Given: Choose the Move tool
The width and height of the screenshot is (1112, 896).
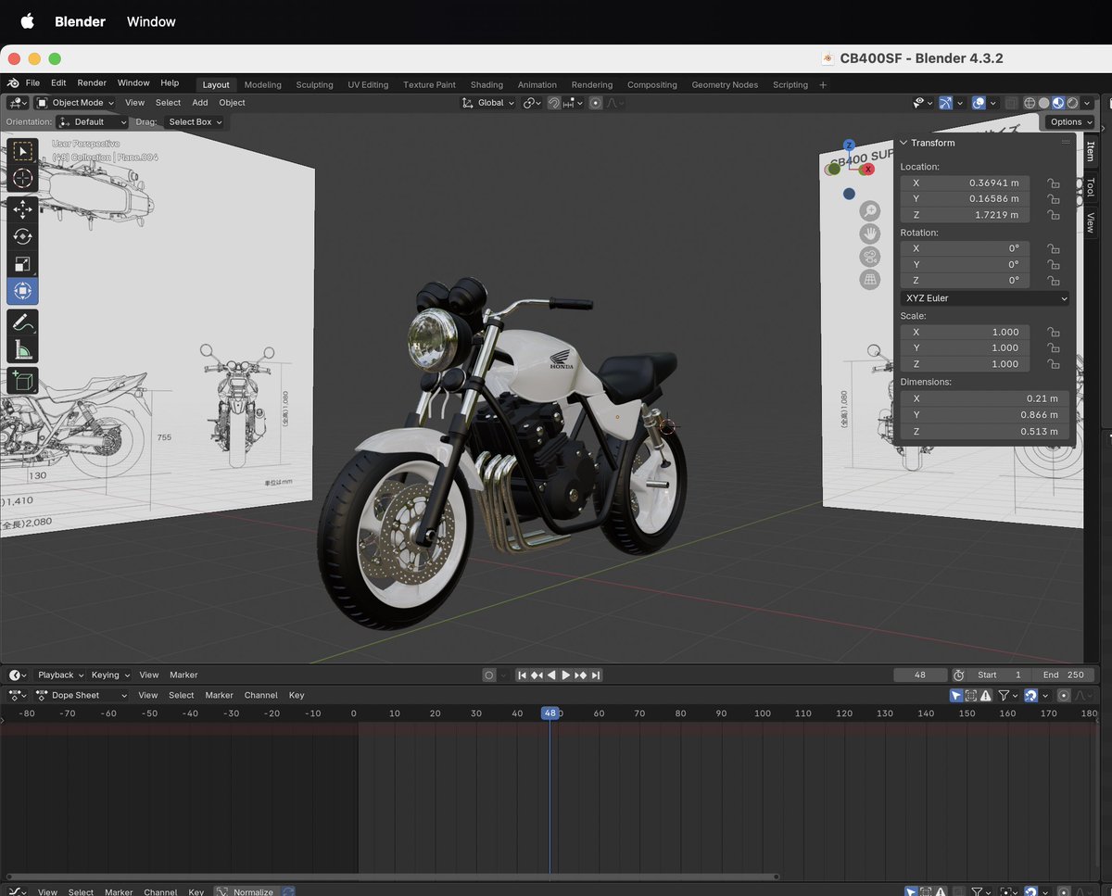Looking at the screenshot, I should pyautogui.click(x=22, y=209).
